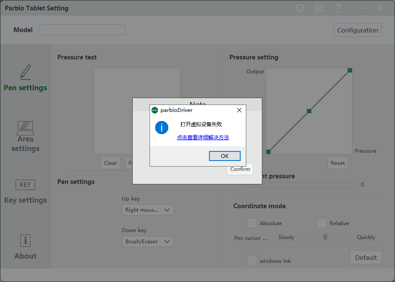
Task: Restore settings with the Default button
Action: pos(366,258)
